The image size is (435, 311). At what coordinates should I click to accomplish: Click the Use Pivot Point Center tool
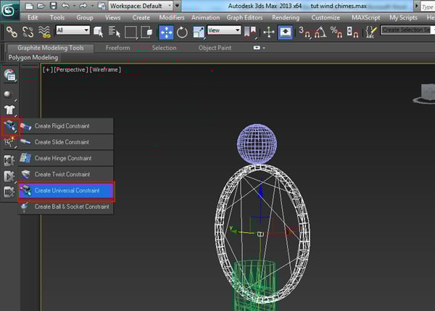pyautogui.click(x=250, y=32)
